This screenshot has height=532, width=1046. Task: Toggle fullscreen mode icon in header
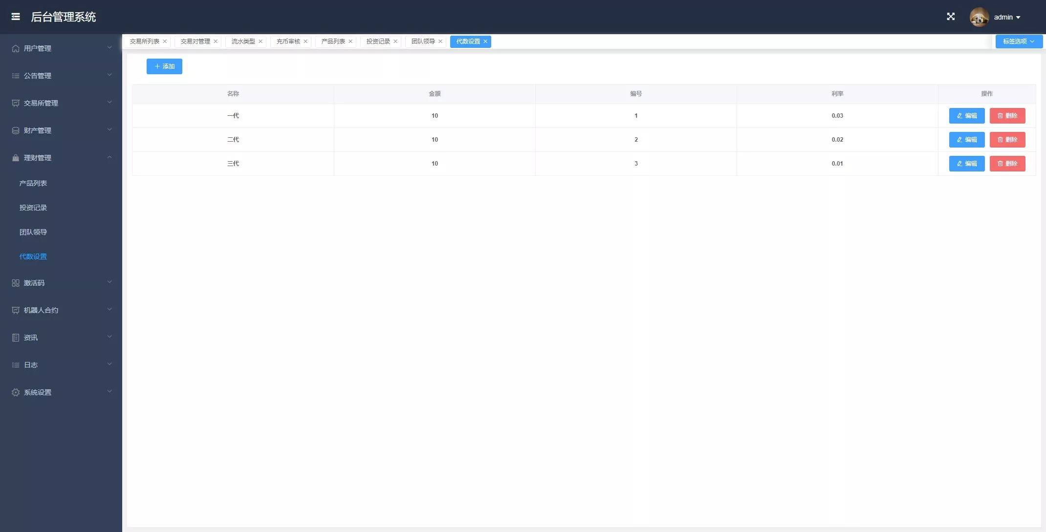click(x=951, y=17)
